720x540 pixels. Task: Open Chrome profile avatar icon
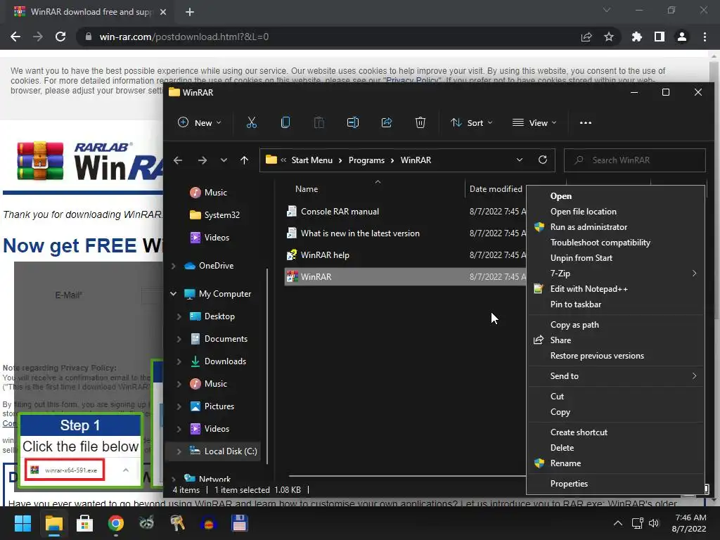point(682,37)
